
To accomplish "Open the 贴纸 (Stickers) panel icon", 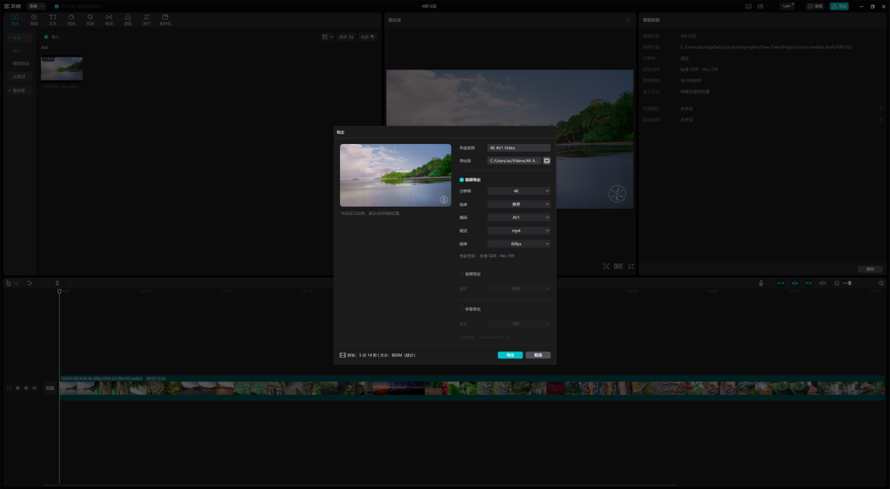I will [x=71, y=19].
